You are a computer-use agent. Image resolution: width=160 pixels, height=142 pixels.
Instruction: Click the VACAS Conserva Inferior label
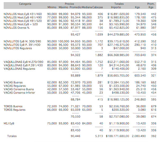19,93
